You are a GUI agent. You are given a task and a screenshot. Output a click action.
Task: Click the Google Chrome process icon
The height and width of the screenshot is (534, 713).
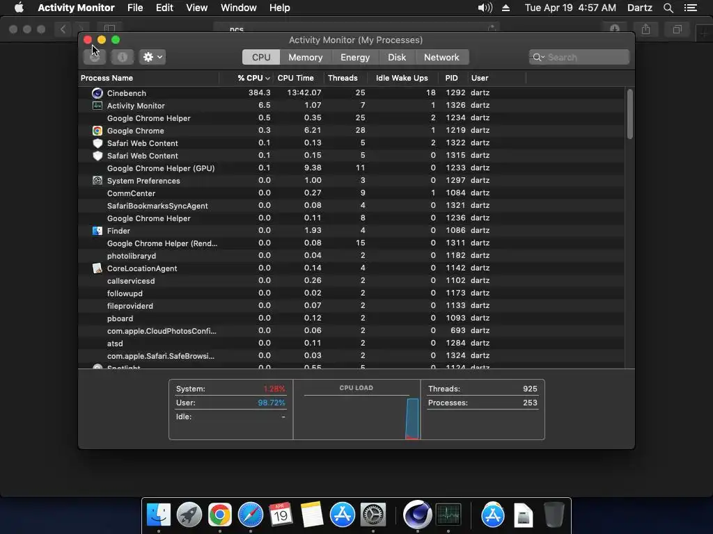coord(97,131)
